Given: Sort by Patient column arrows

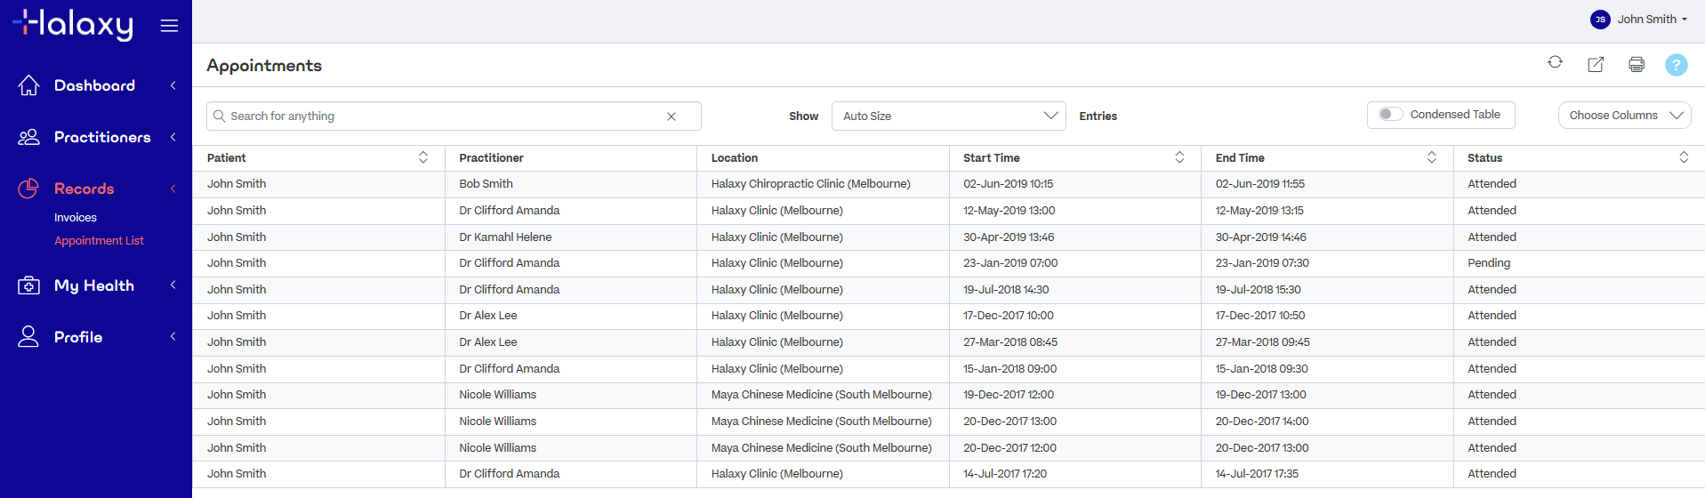Looking at the screenshot, I should (423, 157).
